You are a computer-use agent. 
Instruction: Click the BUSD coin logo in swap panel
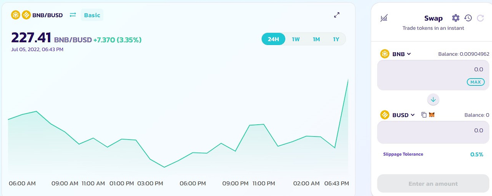[385, 115]
